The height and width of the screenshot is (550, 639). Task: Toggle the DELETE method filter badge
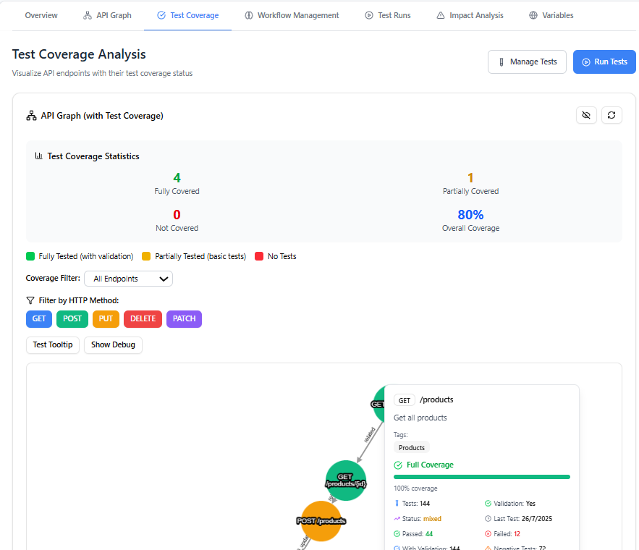click(x=143, y=318)
